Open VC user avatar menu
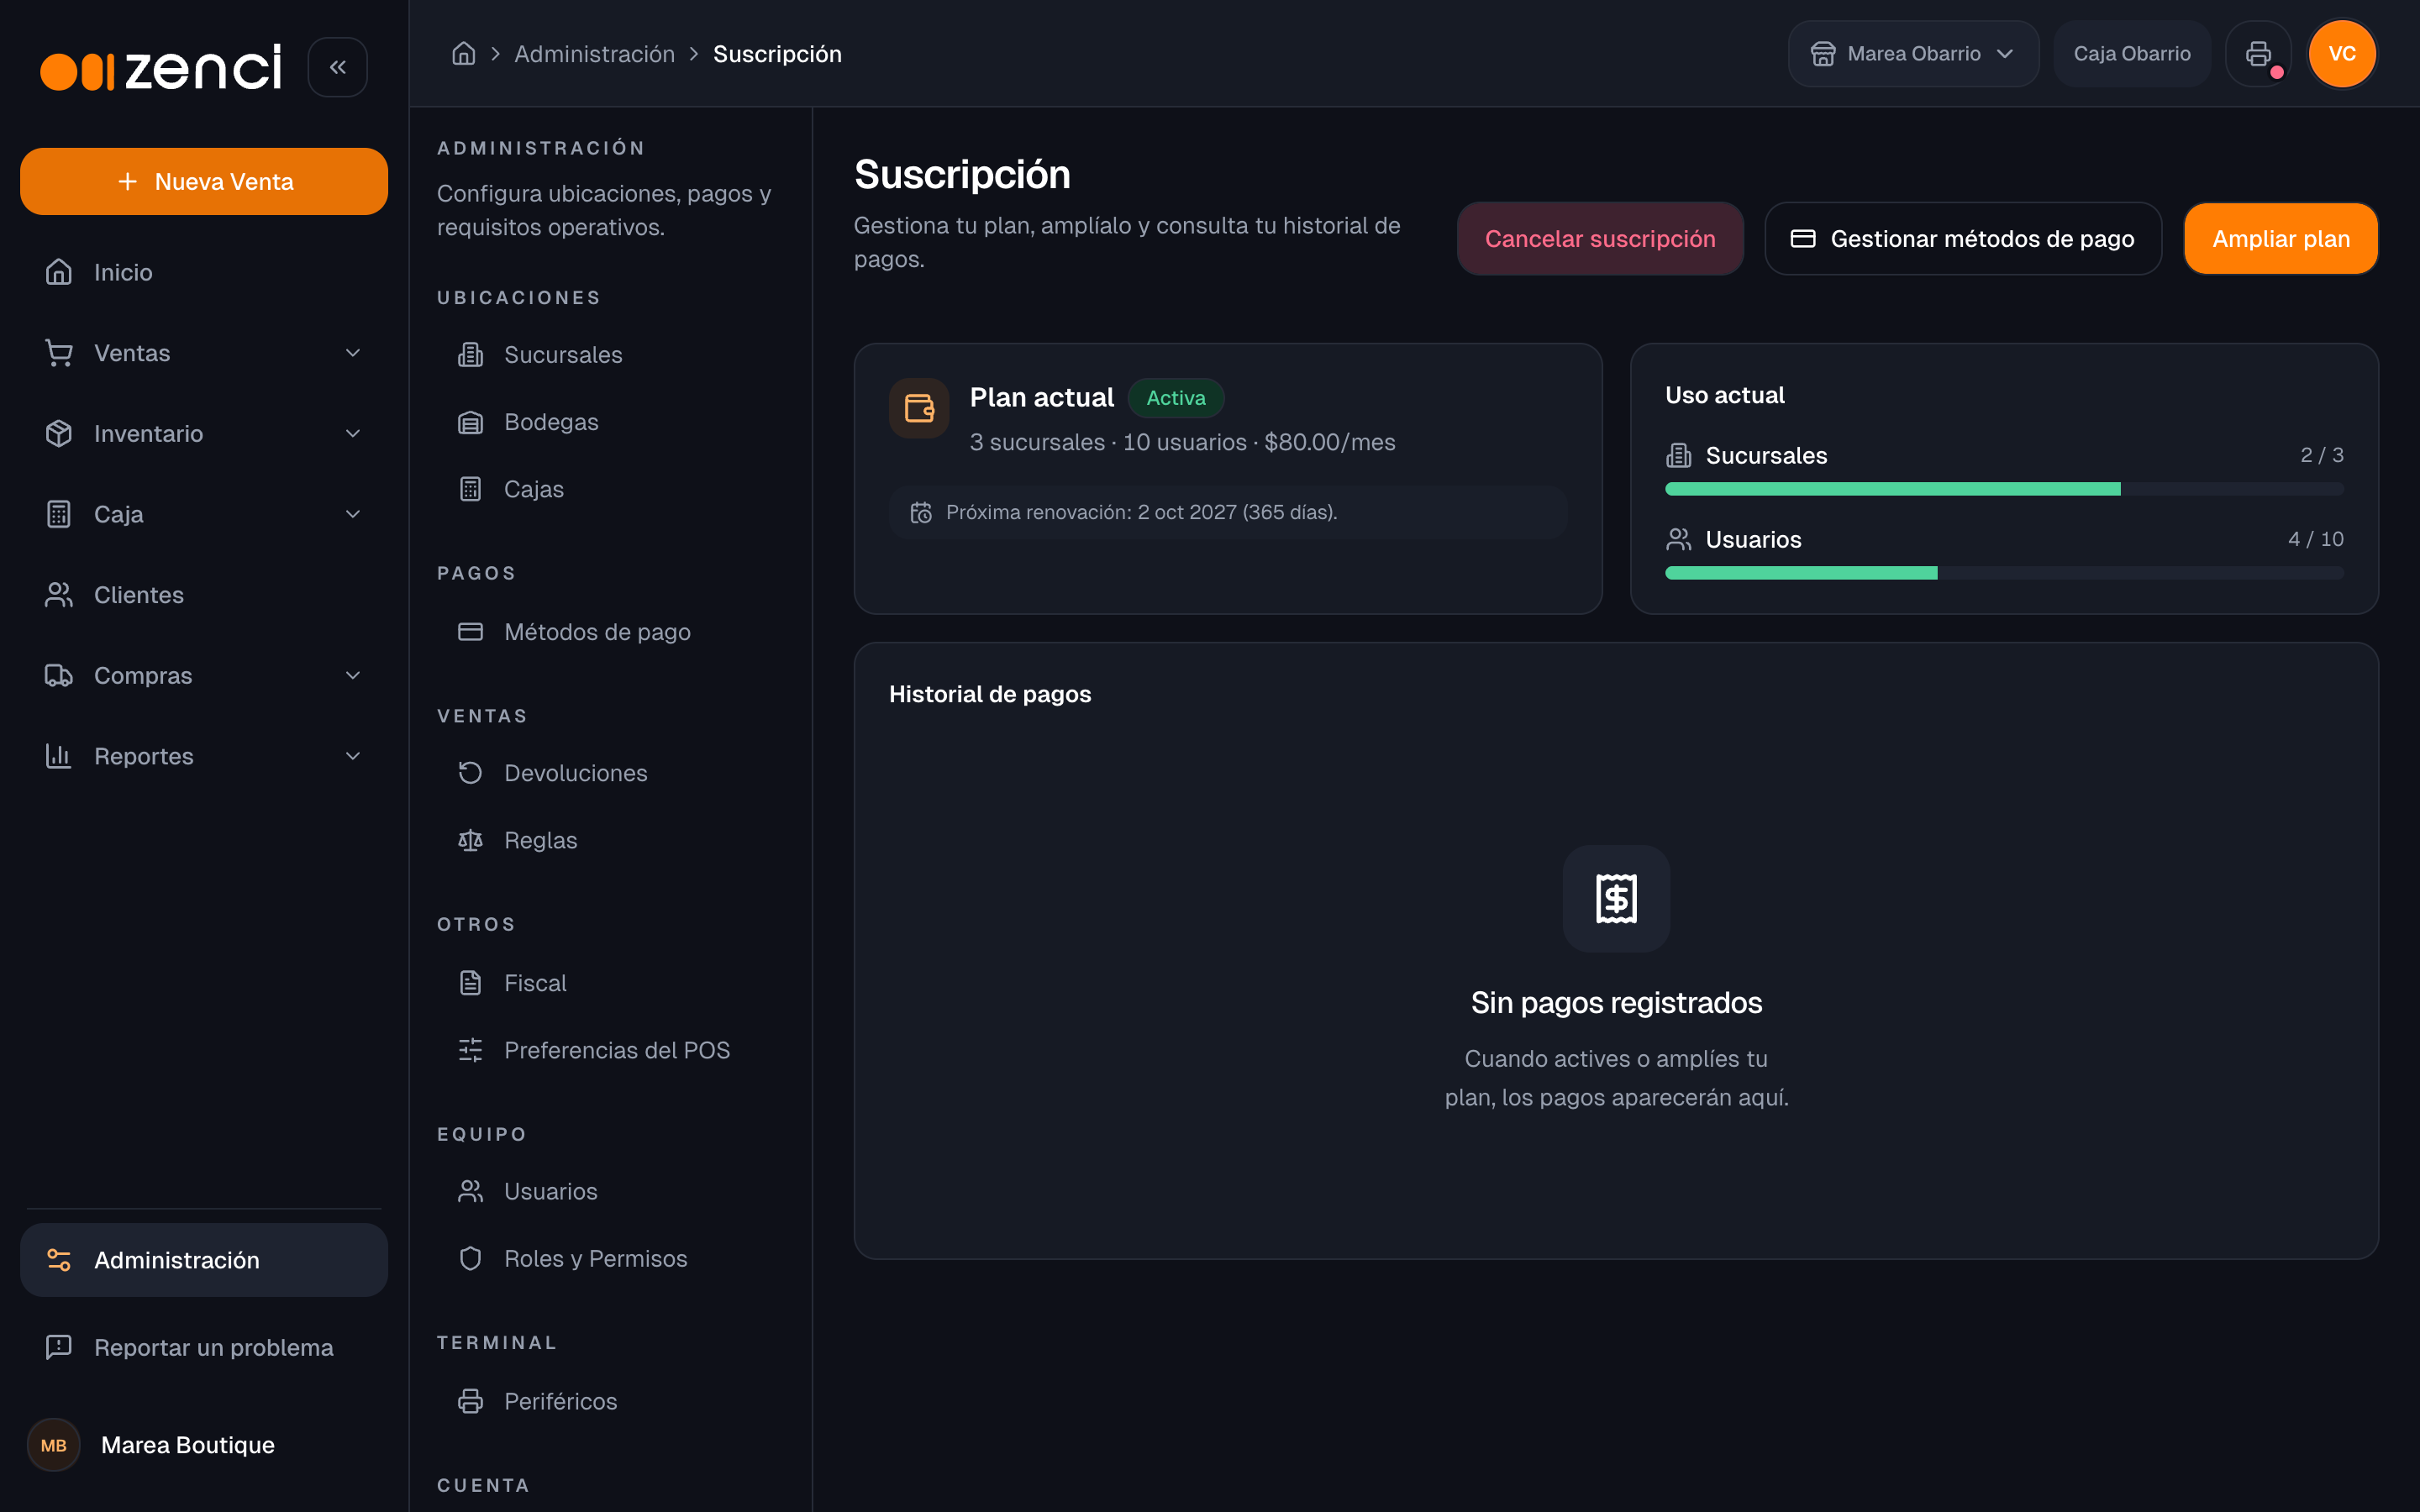The width and height of the screenshot is (2420, 1512). pos(2342,54)
